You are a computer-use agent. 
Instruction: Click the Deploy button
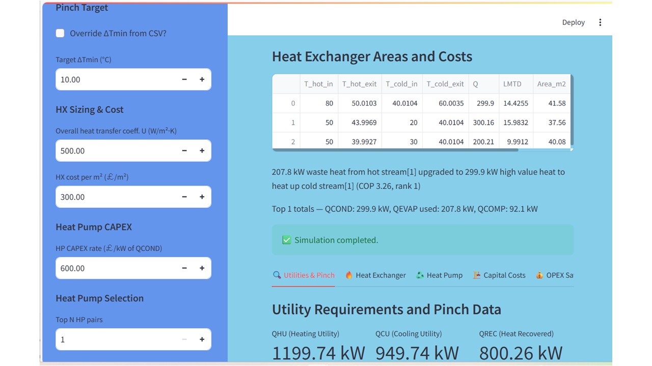tap(573, 22)
